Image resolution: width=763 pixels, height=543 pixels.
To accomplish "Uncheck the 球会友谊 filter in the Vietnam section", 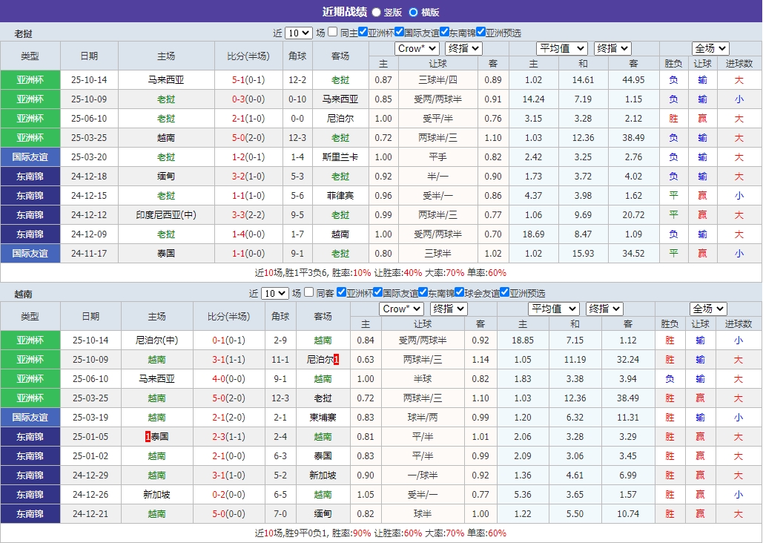I will [x=460, y=292].
